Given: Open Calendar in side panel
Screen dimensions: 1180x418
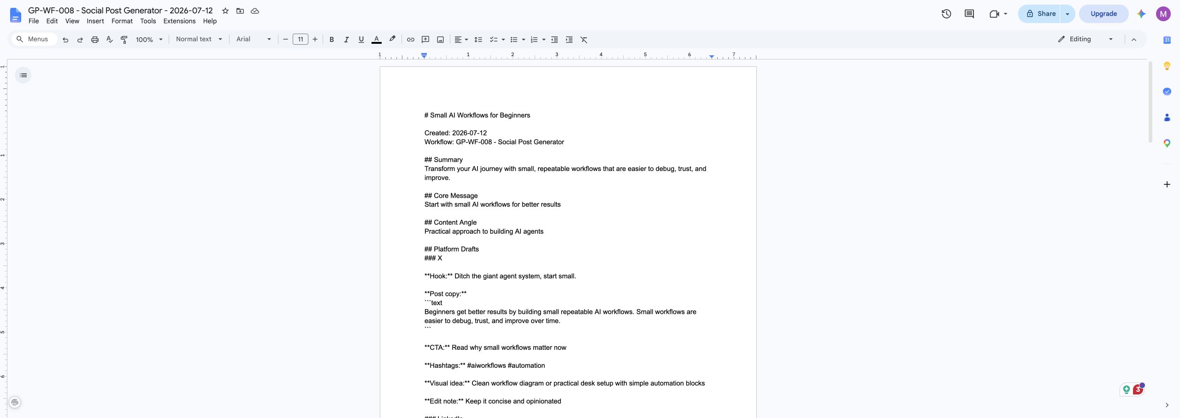Looking at the screenshot, I should click(x=1167, y=40).
